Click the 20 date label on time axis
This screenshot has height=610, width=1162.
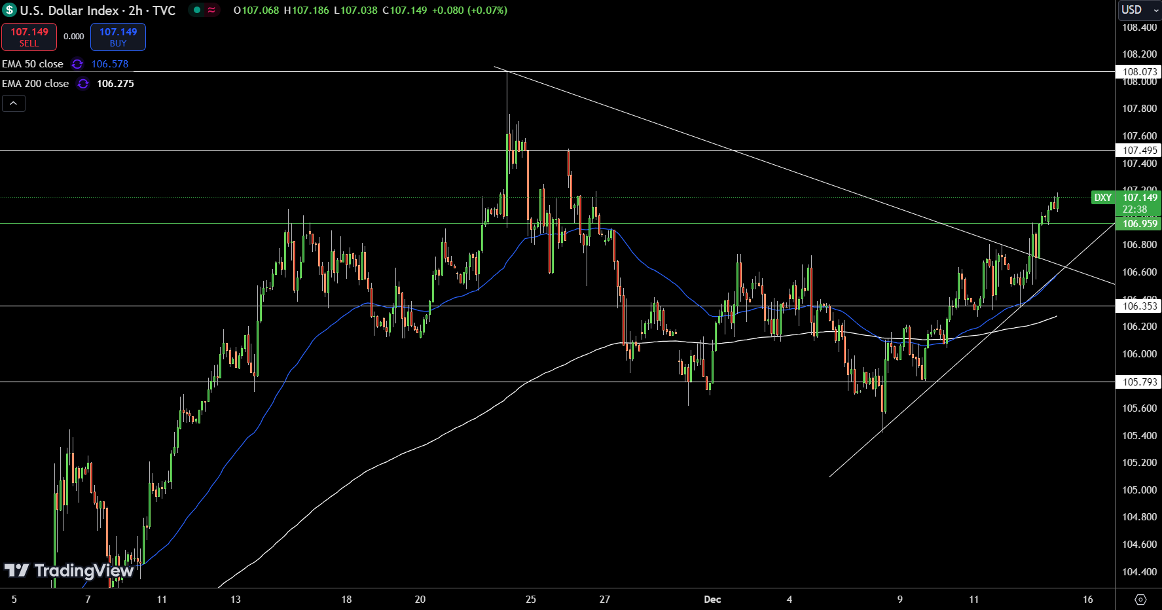tap(420, 600)
